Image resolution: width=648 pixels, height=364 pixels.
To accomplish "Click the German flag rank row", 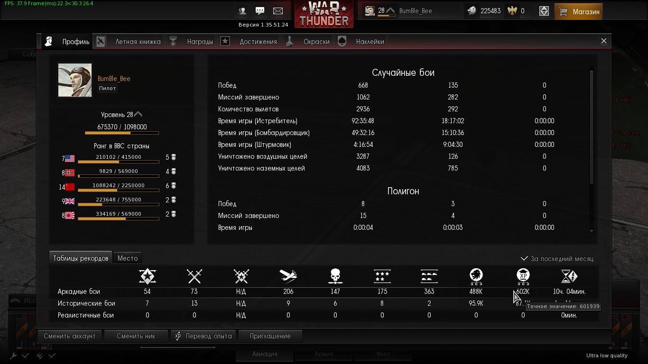I will (x=119, y=173).
